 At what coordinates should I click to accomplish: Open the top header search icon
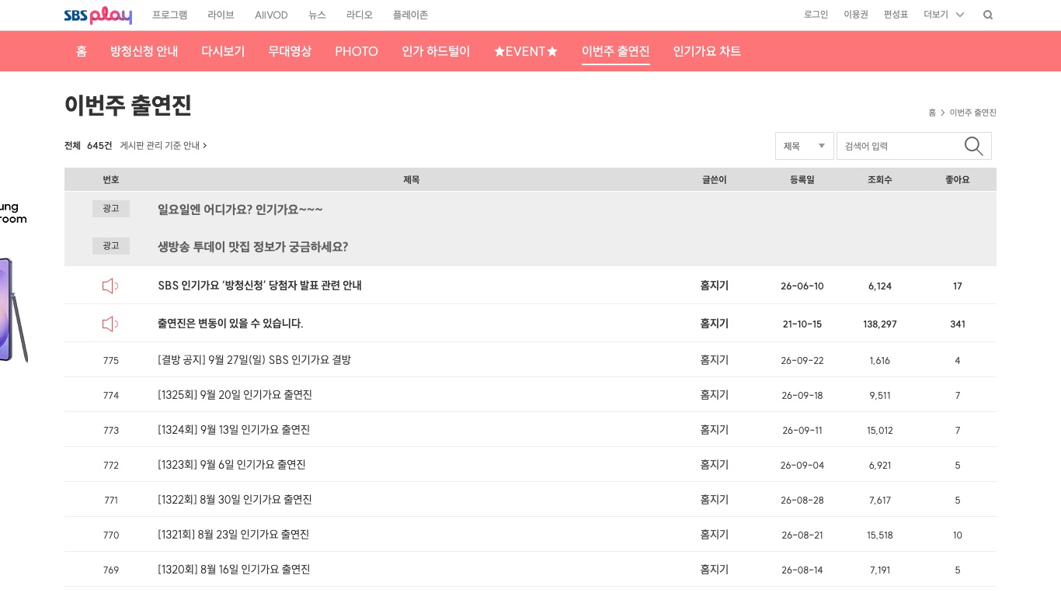[x=988, y=15]
